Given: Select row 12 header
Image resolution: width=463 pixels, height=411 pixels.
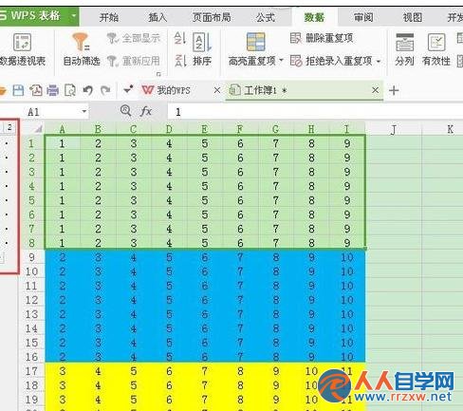Looking at the screenshot, I should (31, 300).
